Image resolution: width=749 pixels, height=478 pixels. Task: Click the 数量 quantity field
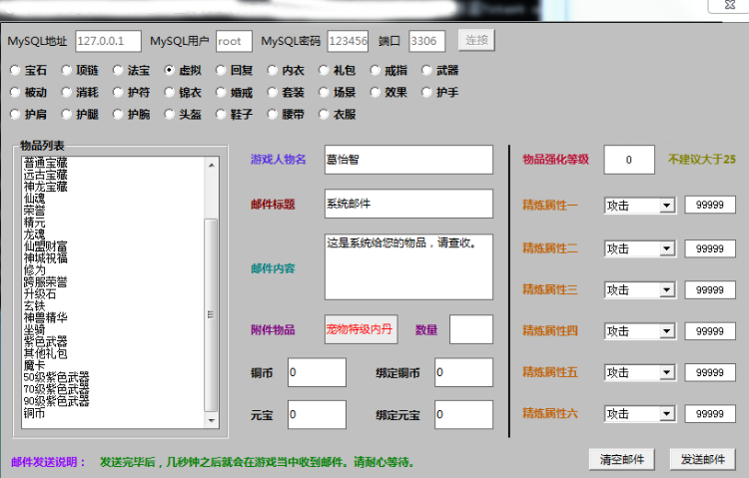pos(471,329)
